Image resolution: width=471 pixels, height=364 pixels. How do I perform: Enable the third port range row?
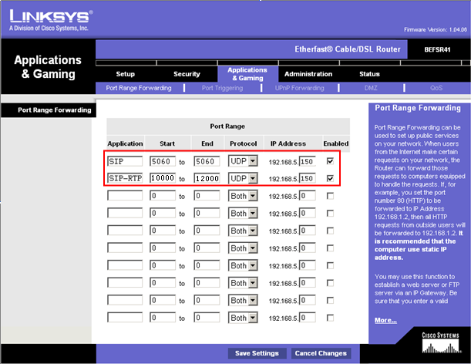coord(330,196)
